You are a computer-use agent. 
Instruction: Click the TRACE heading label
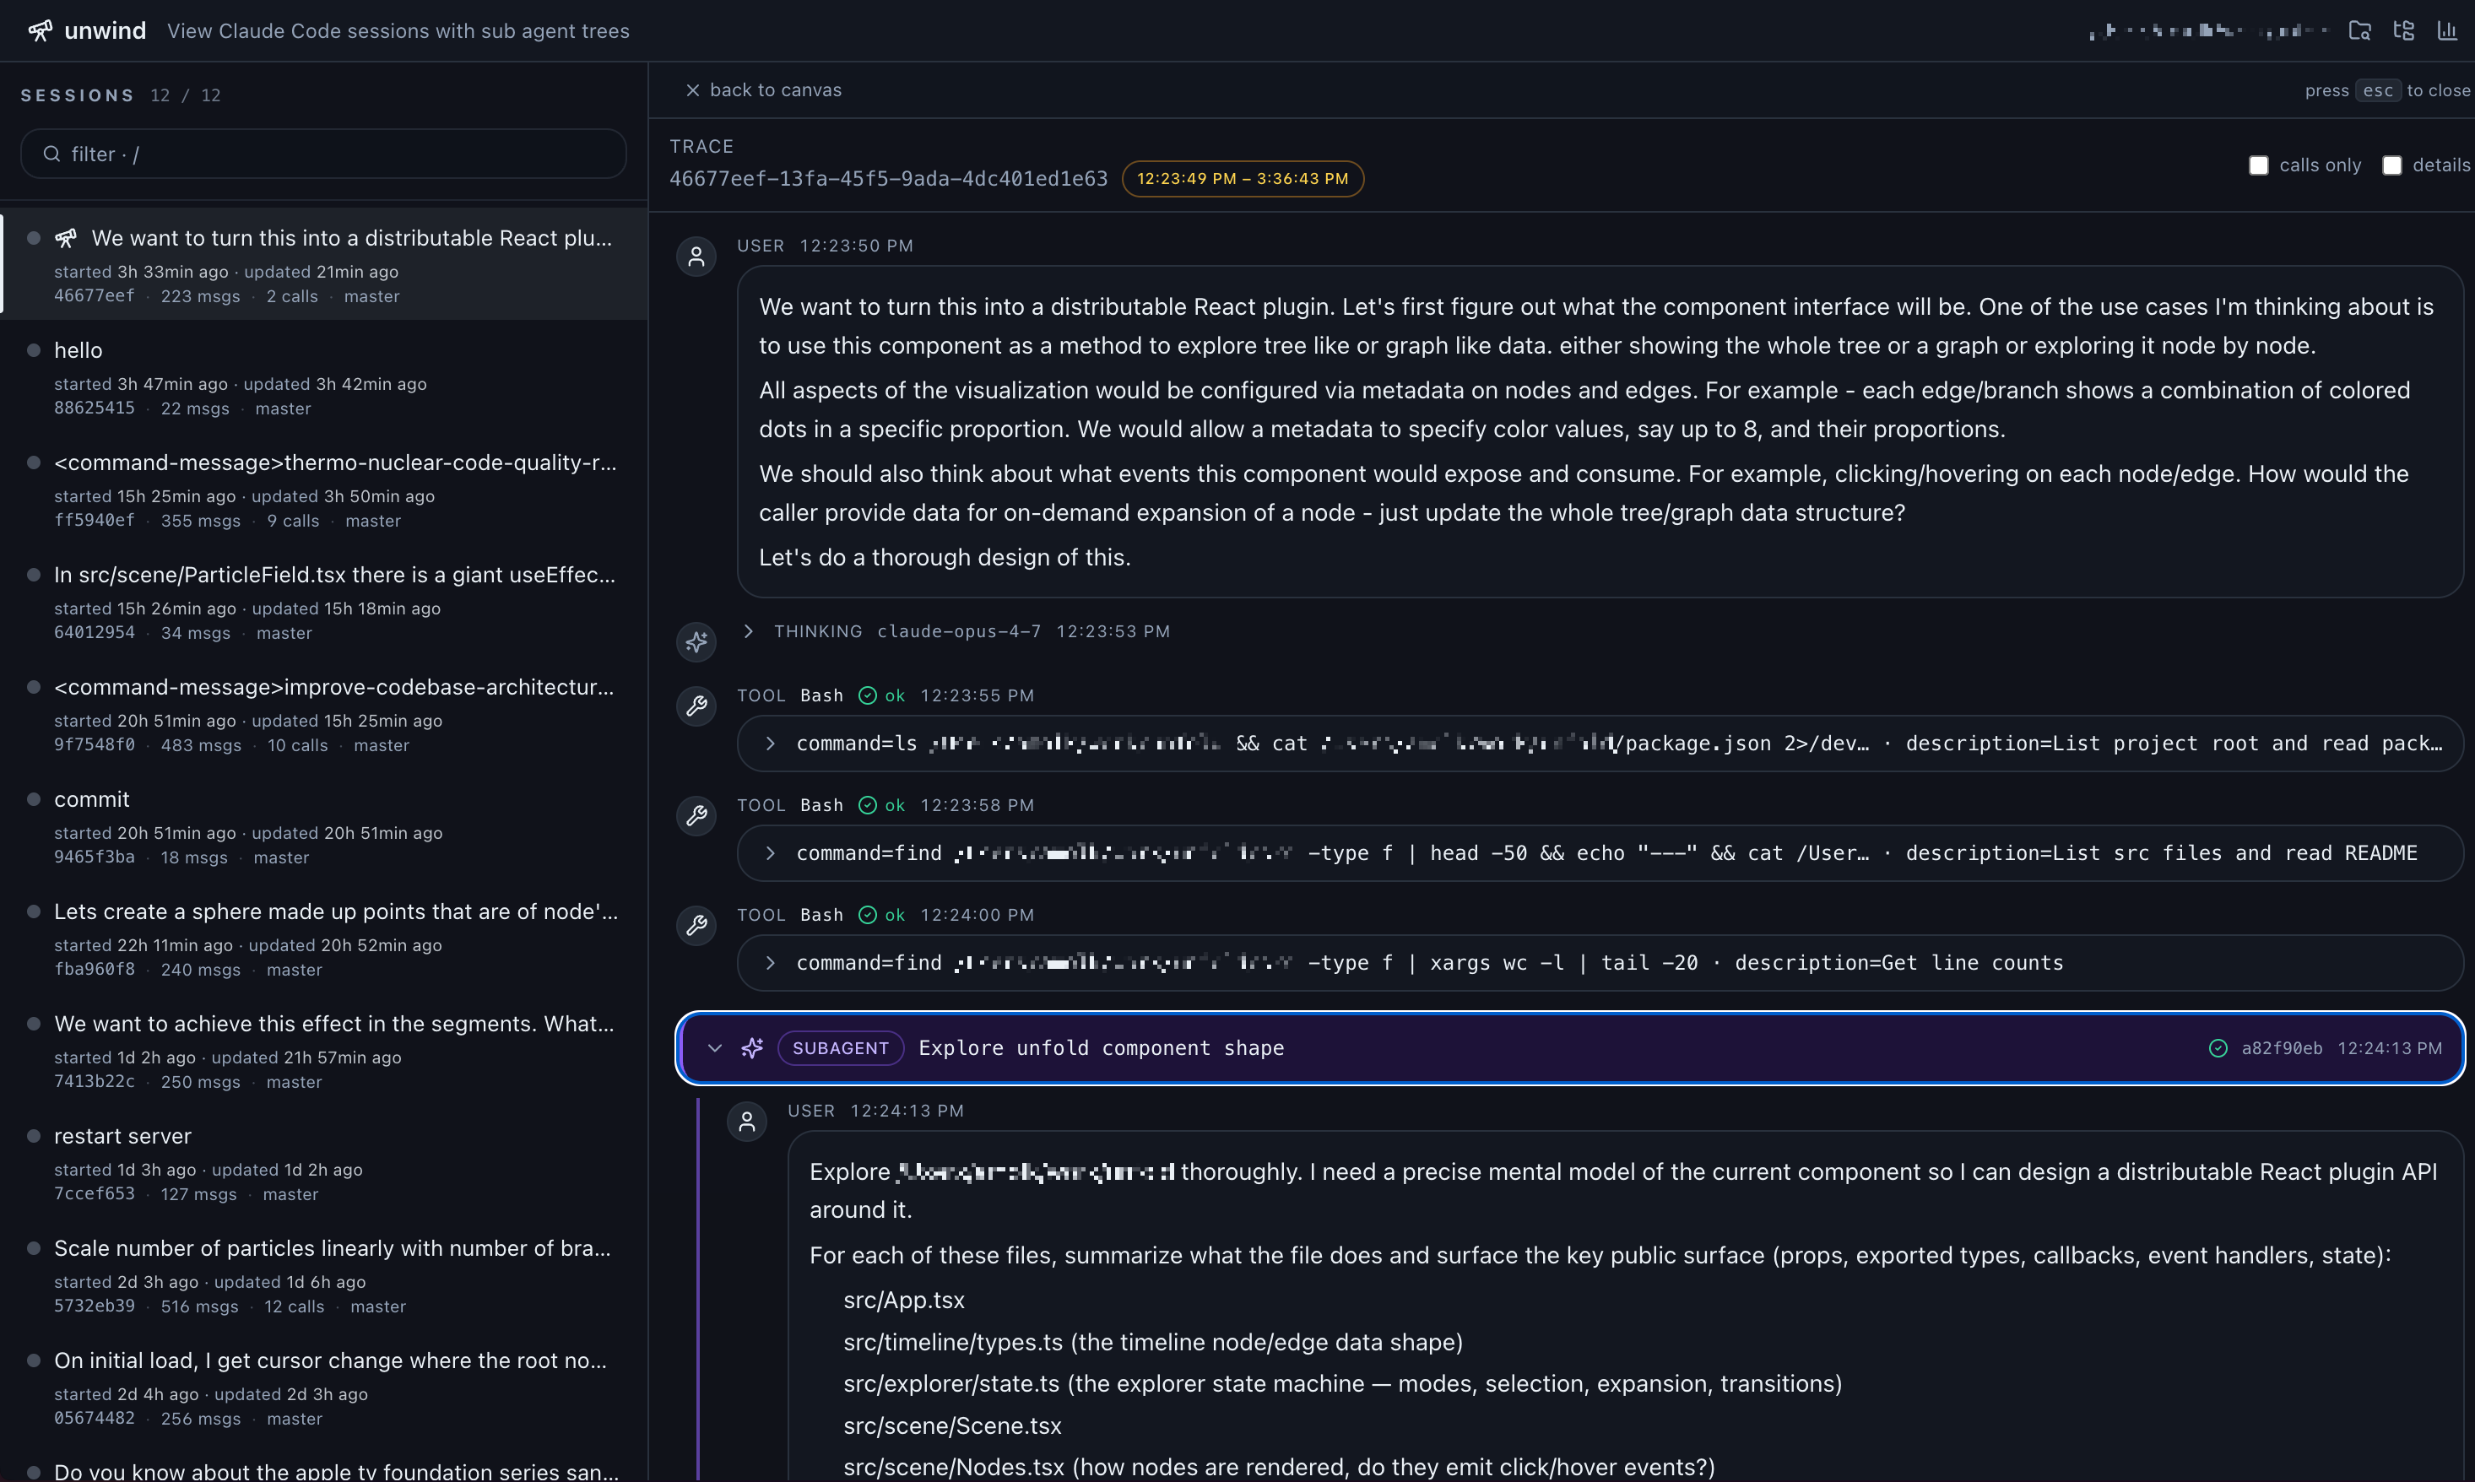[x=701, y=147]
